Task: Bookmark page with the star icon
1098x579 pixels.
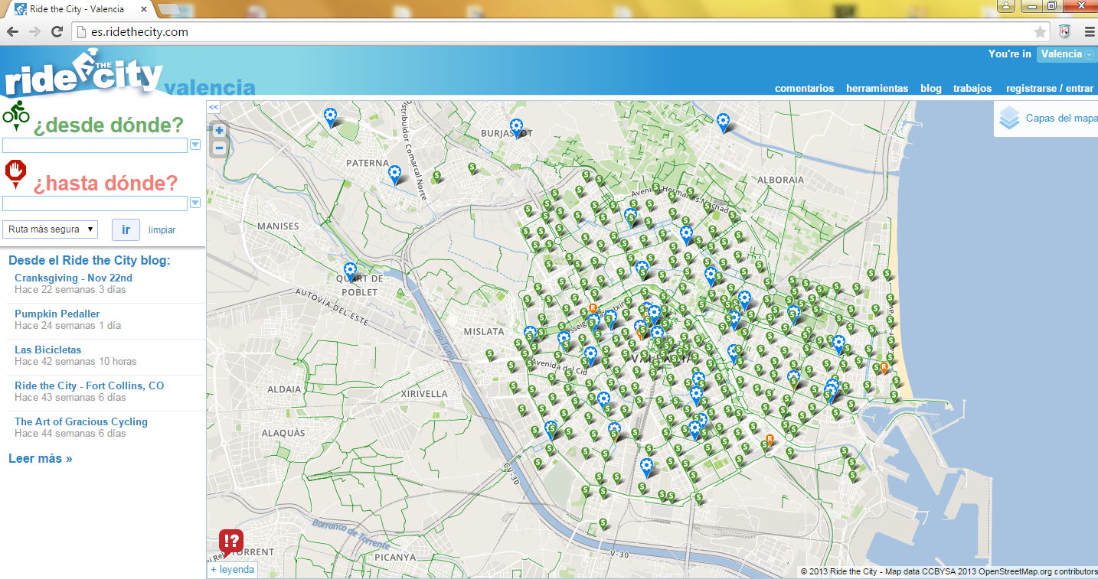Action: coord(1040,32)
